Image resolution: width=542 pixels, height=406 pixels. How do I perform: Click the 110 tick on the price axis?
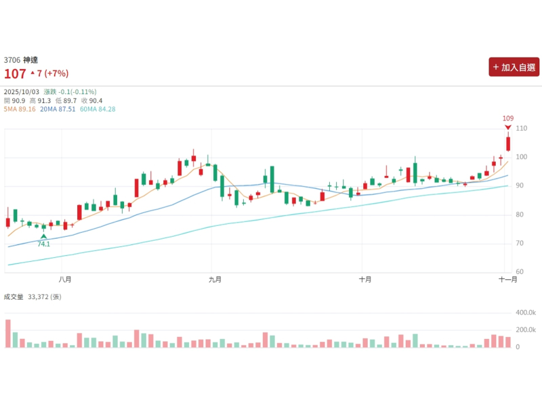(521, 129)
